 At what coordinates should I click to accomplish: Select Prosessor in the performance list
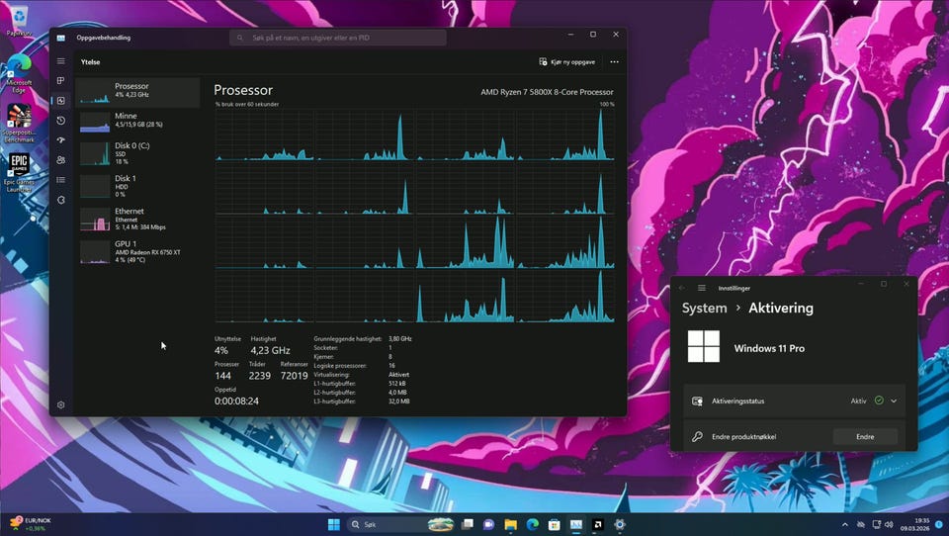coord(138,92)
